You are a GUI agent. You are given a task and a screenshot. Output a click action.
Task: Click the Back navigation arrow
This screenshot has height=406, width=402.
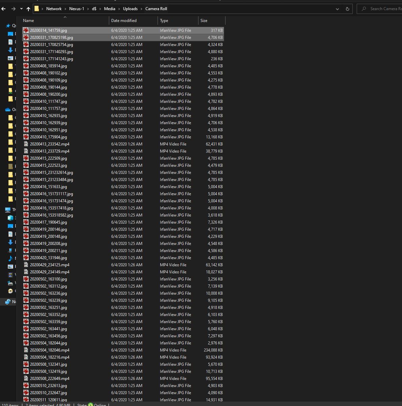coord(3,9)
